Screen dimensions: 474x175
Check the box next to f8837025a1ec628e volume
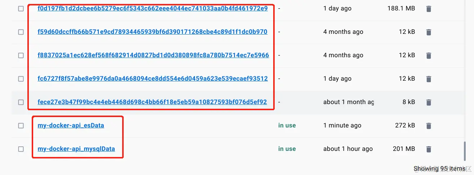click(x=21, y=55)
